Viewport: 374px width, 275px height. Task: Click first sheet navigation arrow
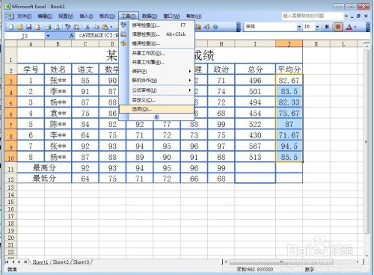point(7,262)
